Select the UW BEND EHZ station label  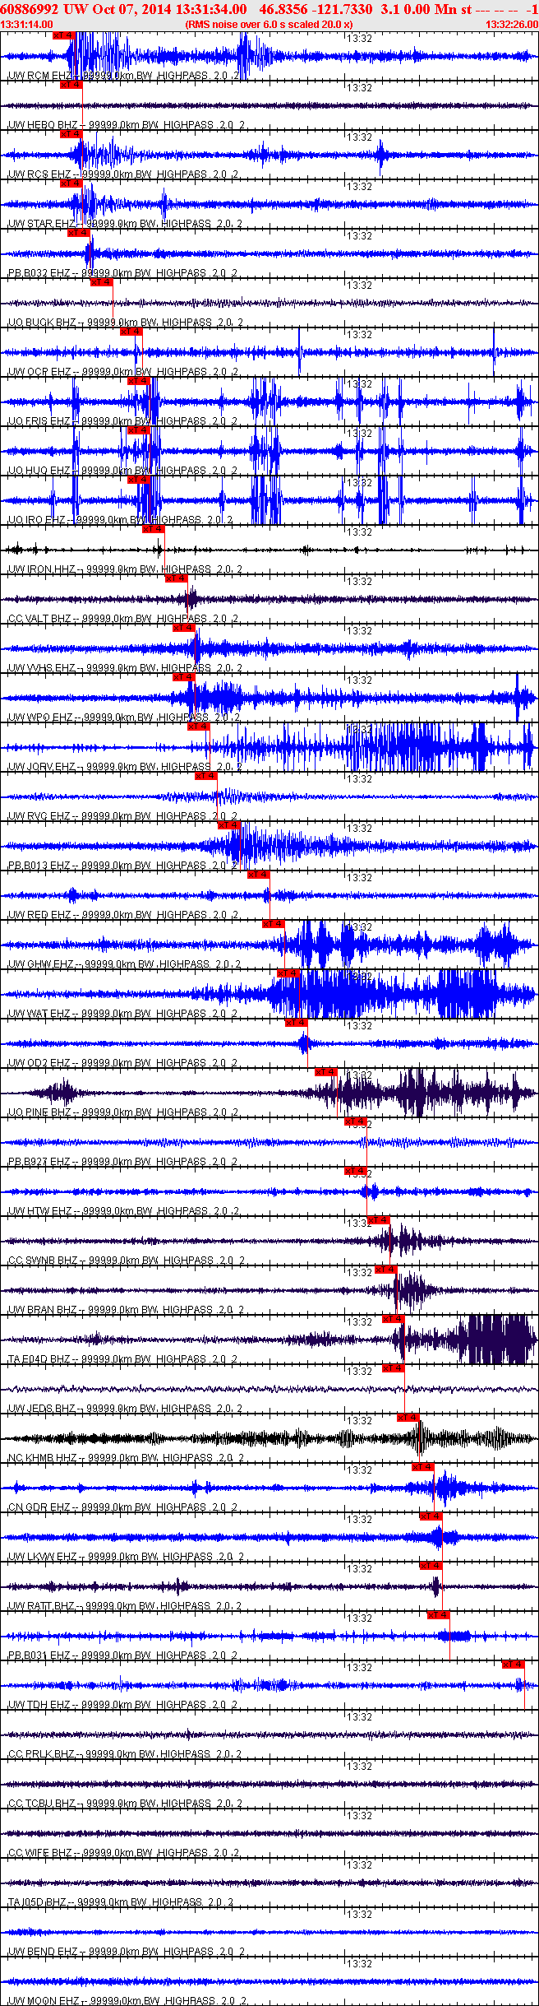click(40, 1952)
